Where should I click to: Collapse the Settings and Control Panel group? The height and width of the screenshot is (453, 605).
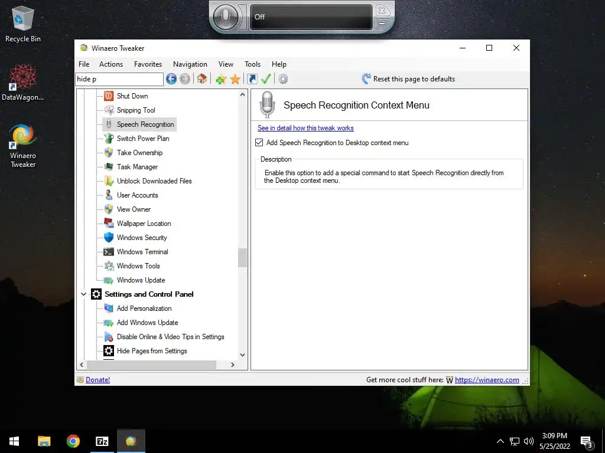click(83, 294)
